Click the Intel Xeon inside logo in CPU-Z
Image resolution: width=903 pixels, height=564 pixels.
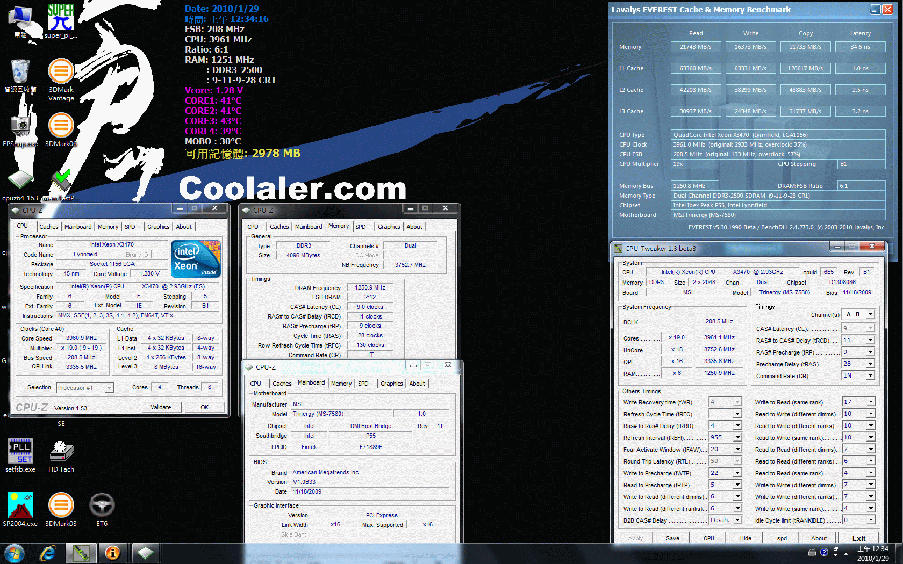click(196, 258)
